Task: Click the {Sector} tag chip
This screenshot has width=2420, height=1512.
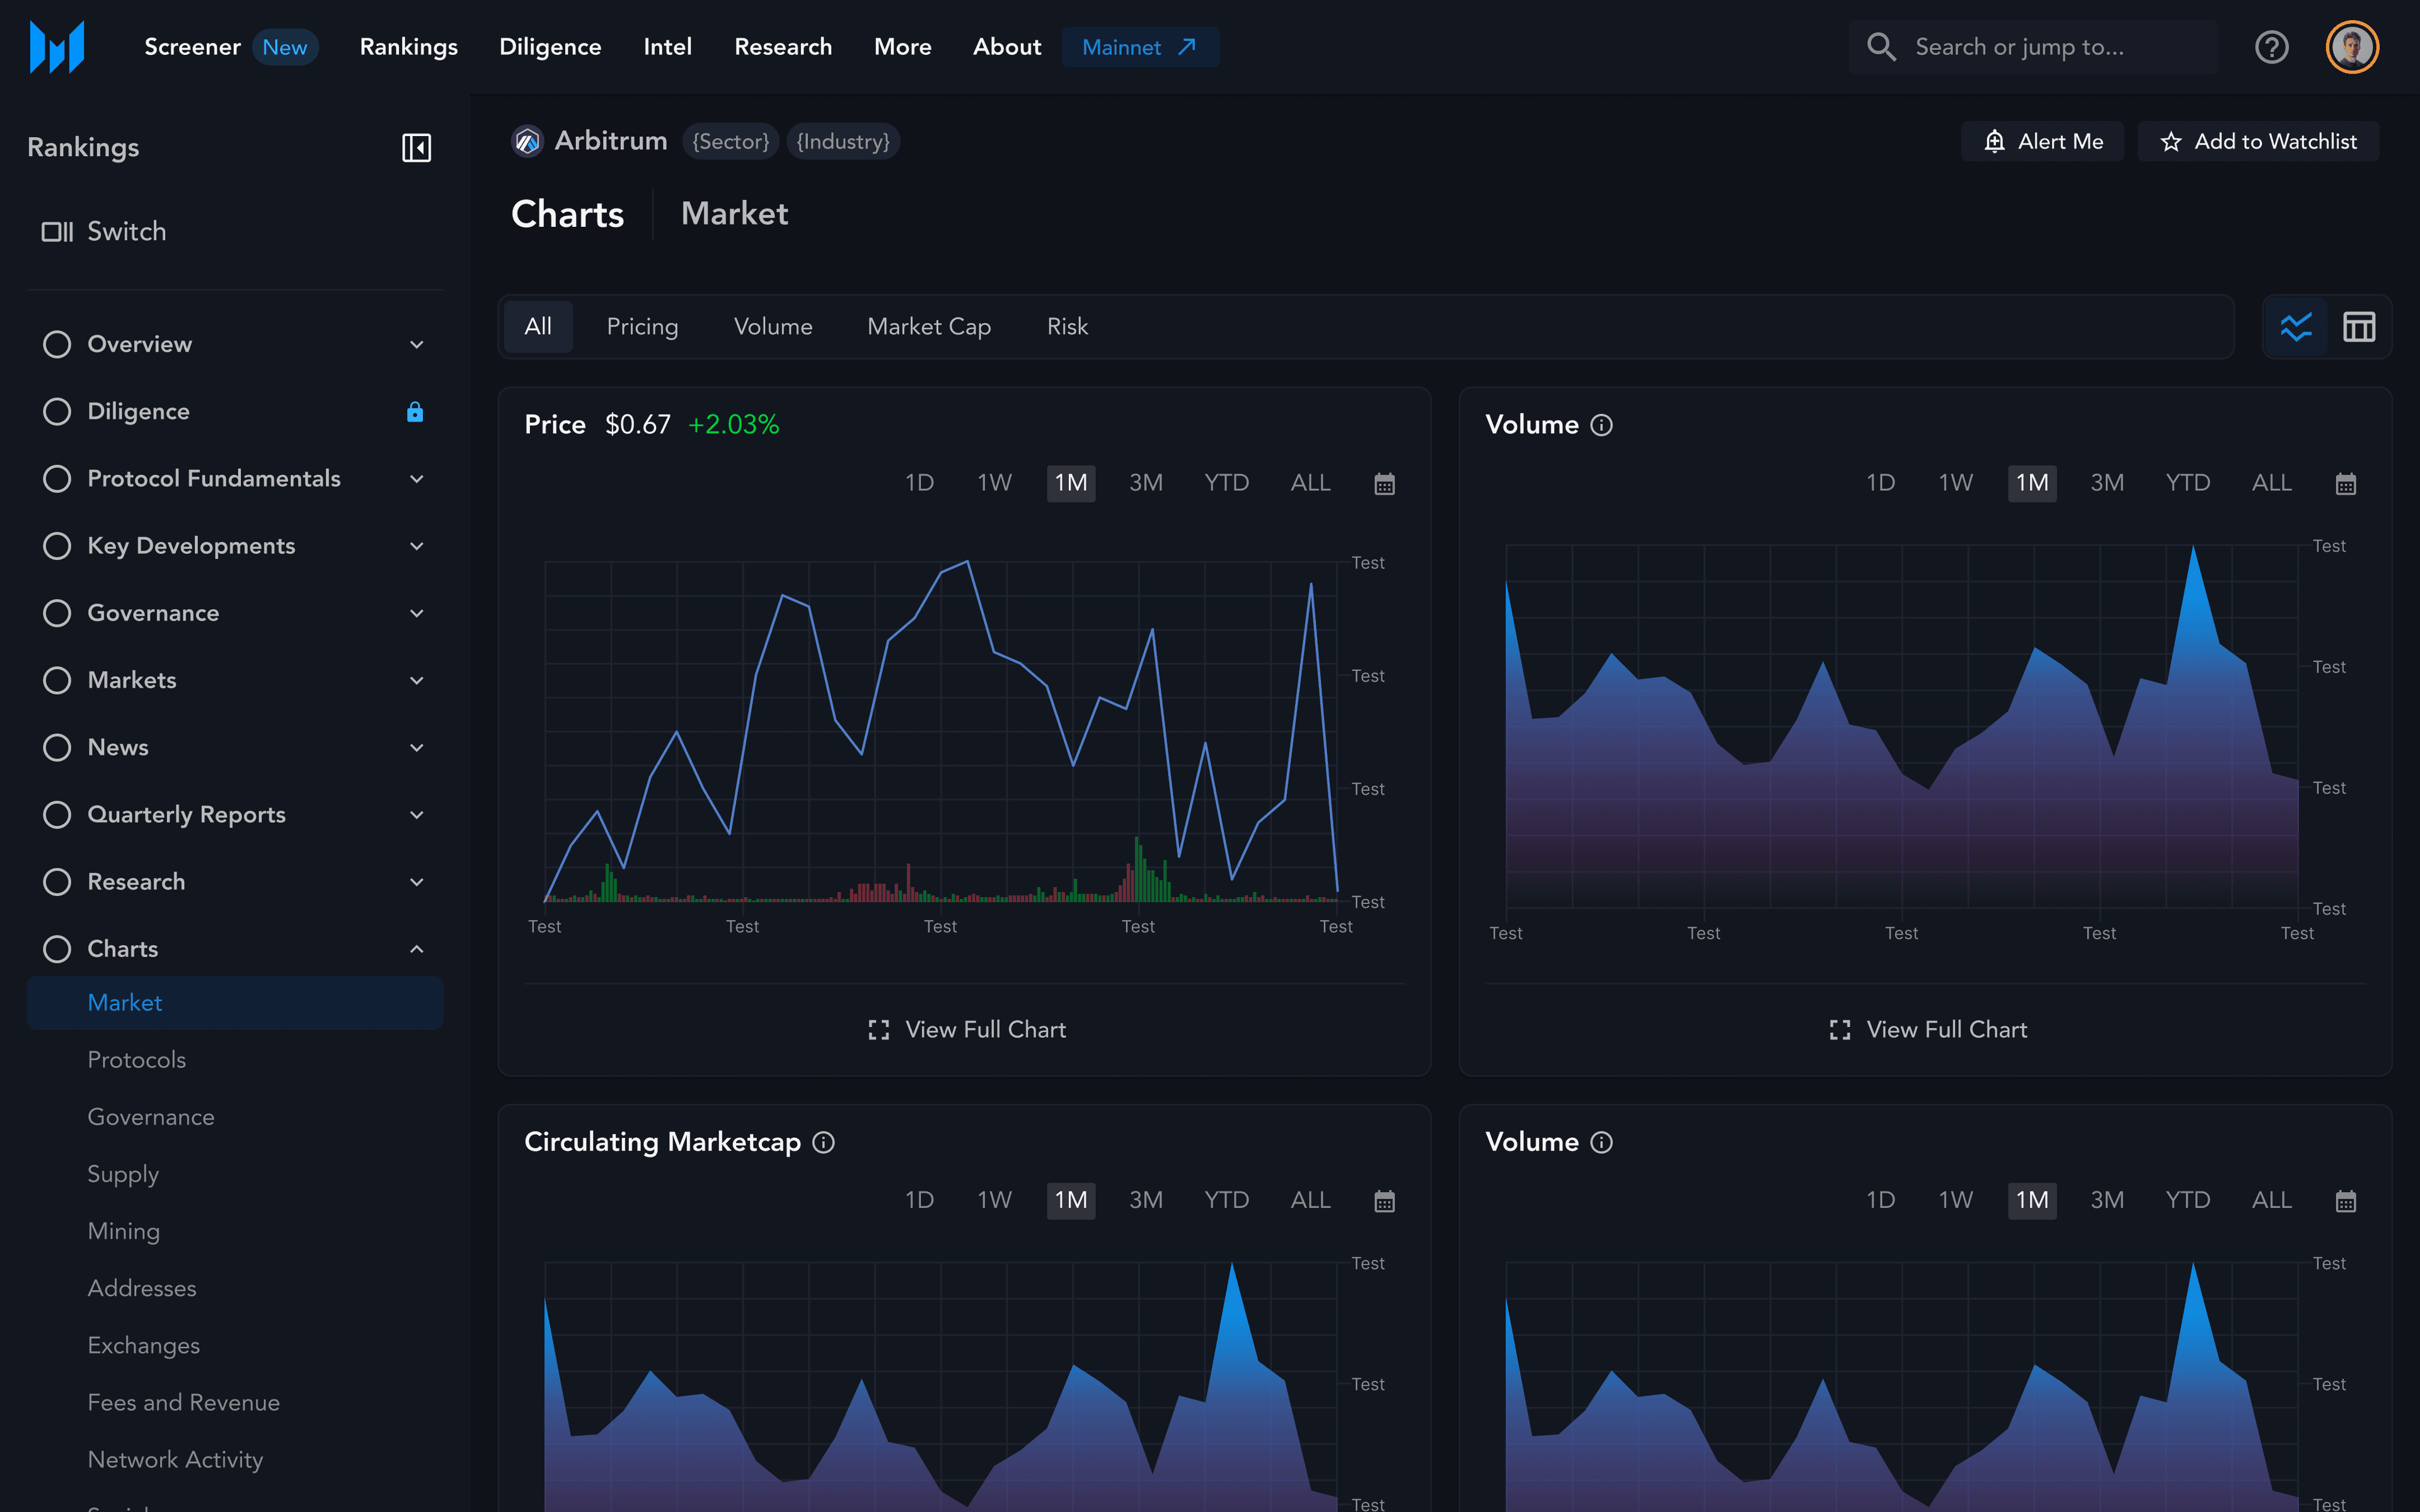Action: coord(731,142)
